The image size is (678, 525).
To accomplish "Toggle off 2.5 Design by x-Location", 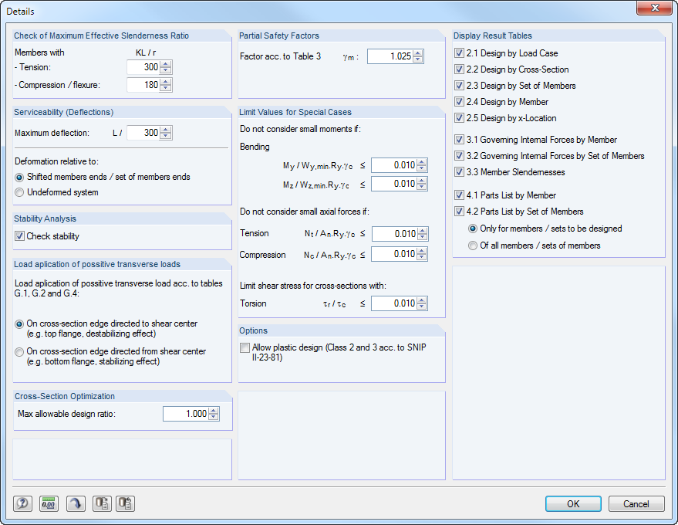I will pos(459,117).
